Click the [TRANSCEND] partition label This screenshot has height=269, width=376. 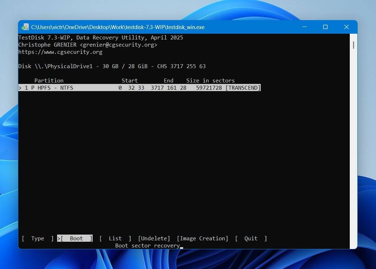243,88
